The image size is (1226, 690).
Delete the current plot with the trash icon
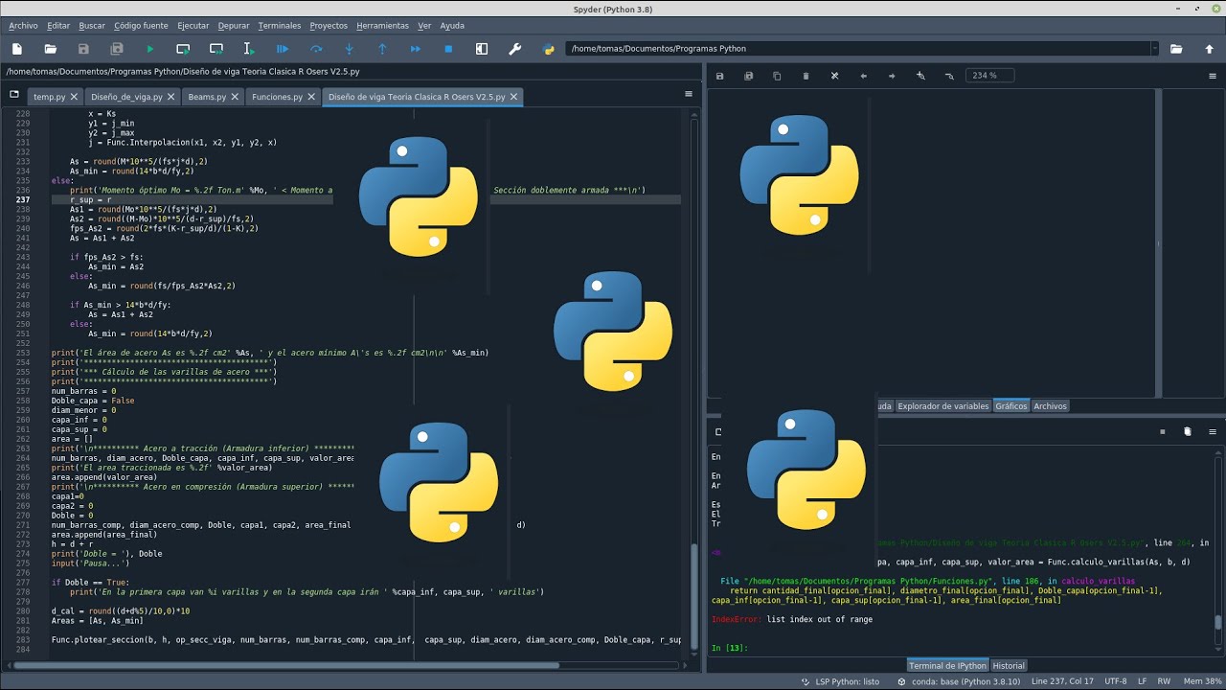coord(806,76)
